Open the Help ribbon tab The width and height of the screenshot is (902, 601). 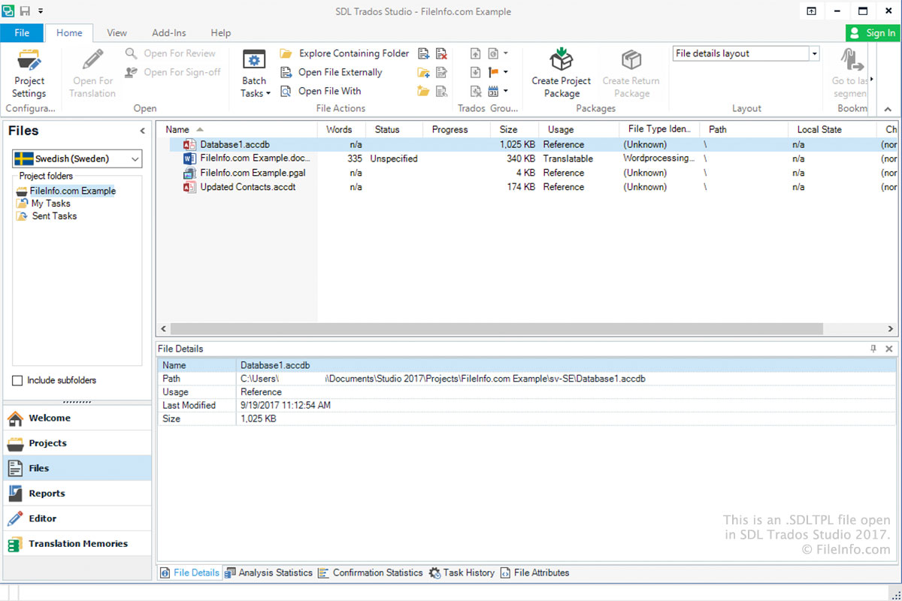pos(221,33)
